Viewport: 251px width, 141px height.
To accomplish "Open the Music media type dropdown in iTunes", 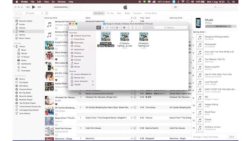I will pyautogui.click(x=34, y=13).
